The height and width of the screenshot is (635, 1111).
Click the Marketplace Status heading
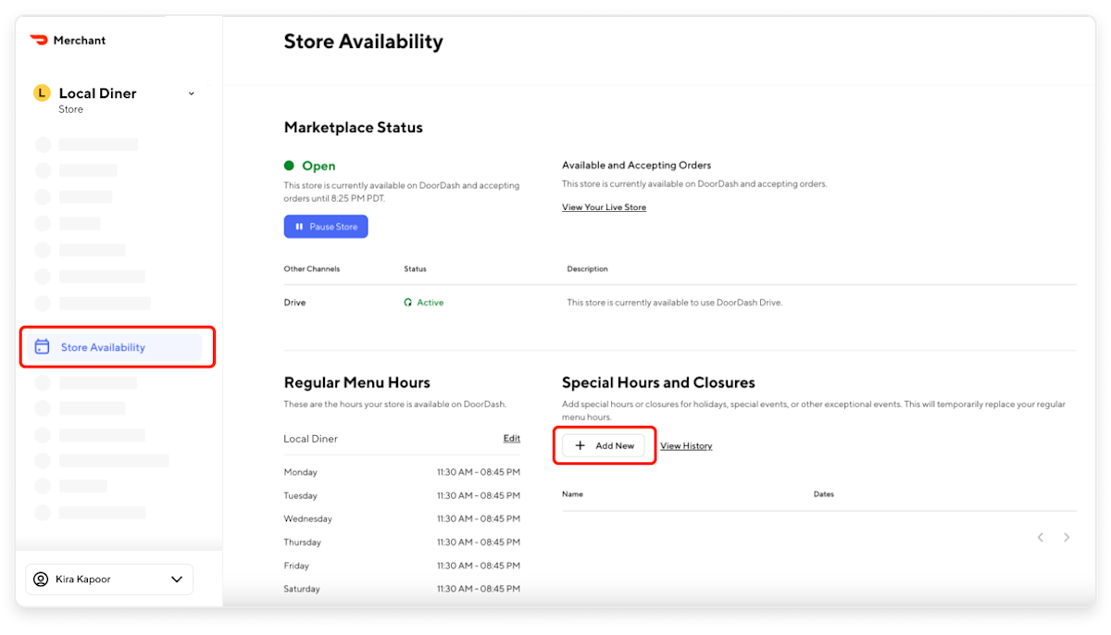(354, 128)
